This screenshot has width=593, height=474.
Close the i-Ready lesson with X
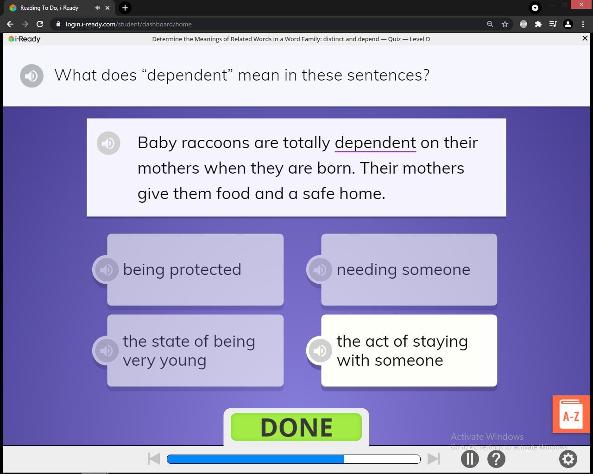585,38
